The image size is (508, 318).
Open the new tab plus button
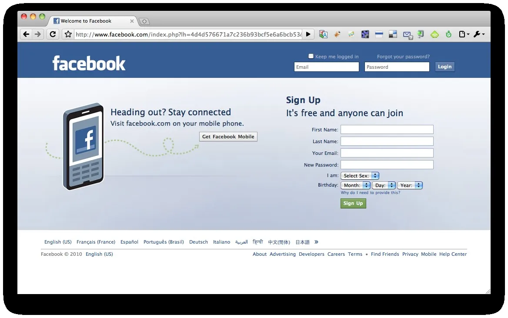pyautogui.click(x=144, y=21)
